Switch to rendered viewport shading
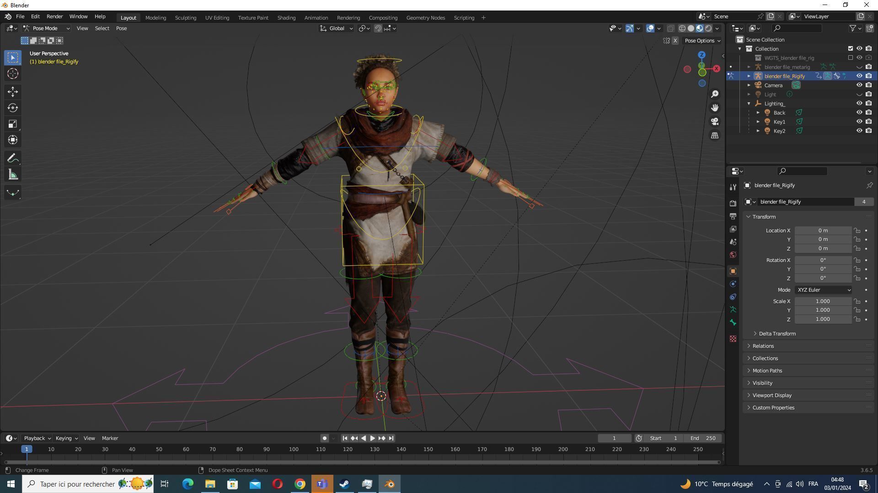The width and height of the screenshot is (878, 493). [708, 28]
